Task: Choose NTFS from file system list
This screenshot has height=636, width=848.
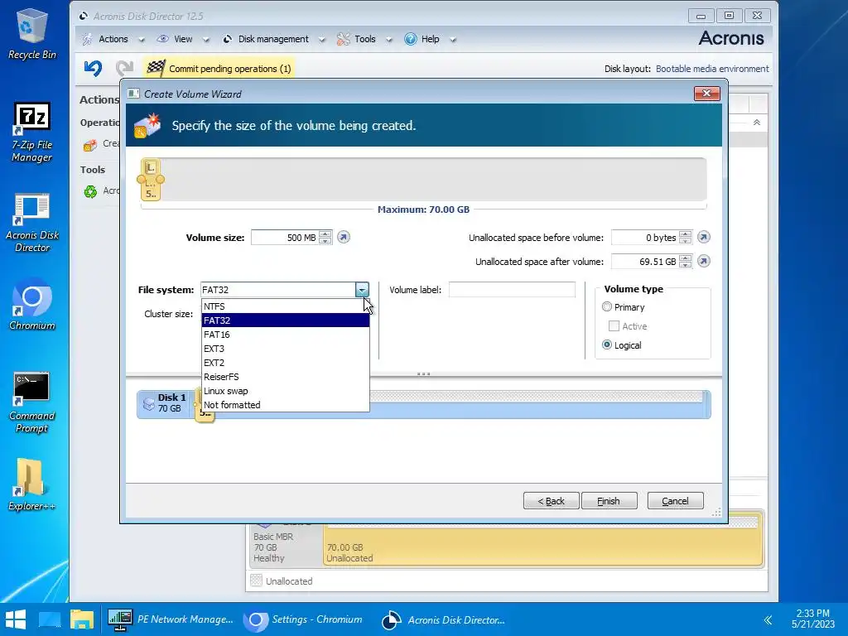Action: coord(286,306)
